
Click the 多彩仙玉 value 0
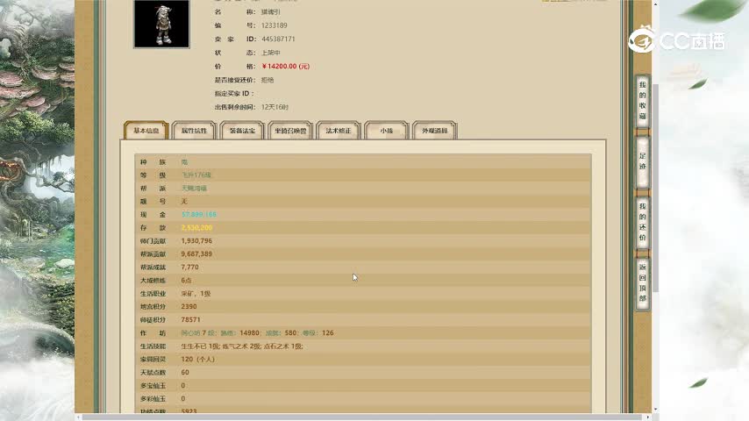[183, 398]
